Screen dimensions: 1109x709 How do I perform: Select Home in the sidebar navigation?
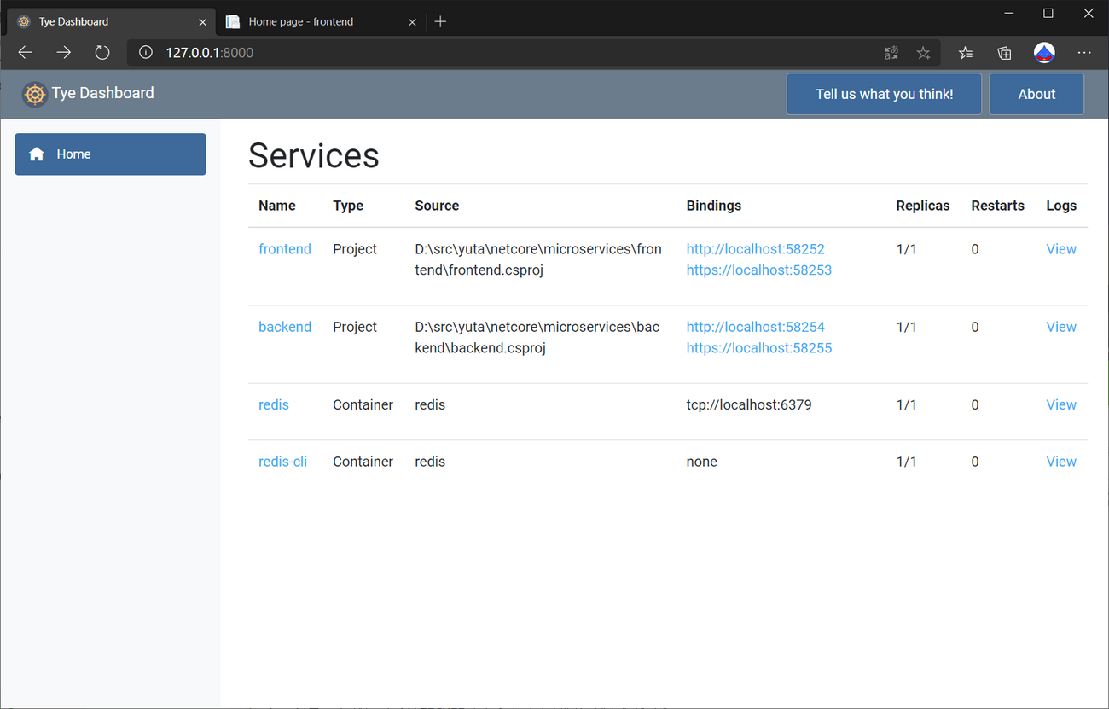[x=110, y=154]
